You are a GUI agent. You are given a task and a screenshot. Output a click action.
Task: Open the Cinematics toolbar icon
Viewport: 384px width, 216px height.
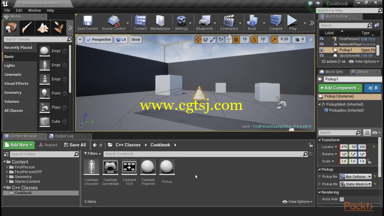click(229, 23)
